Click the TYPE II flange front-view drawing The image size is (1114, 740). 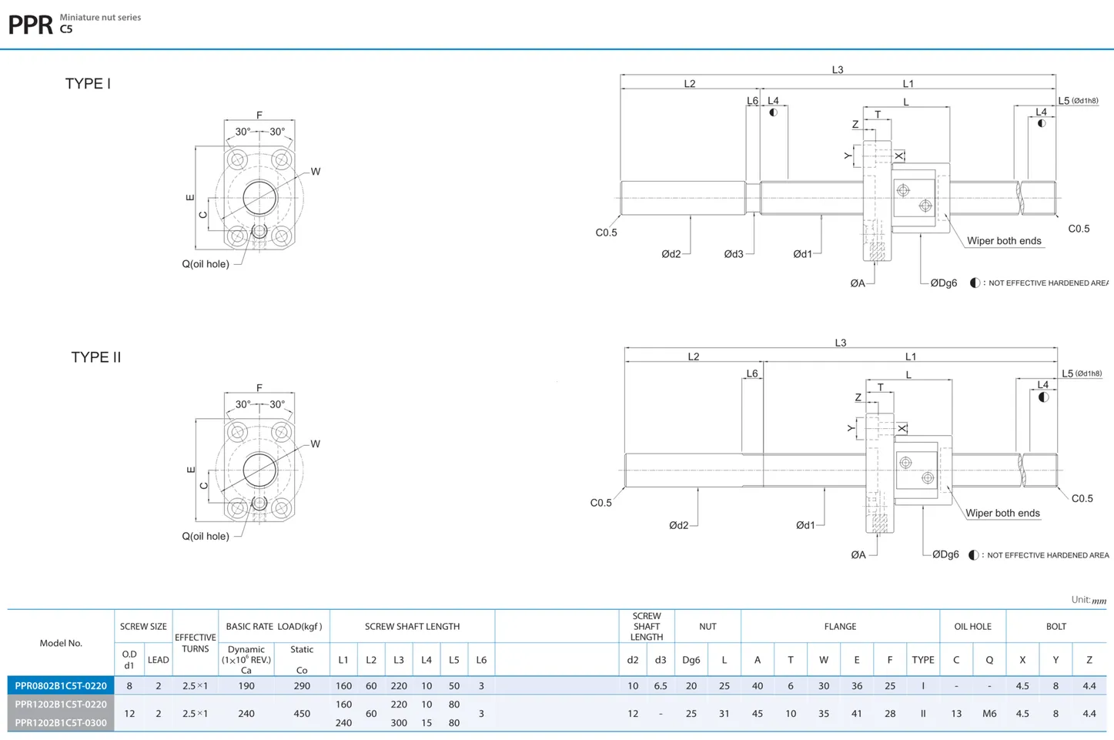tap(259, 470)
